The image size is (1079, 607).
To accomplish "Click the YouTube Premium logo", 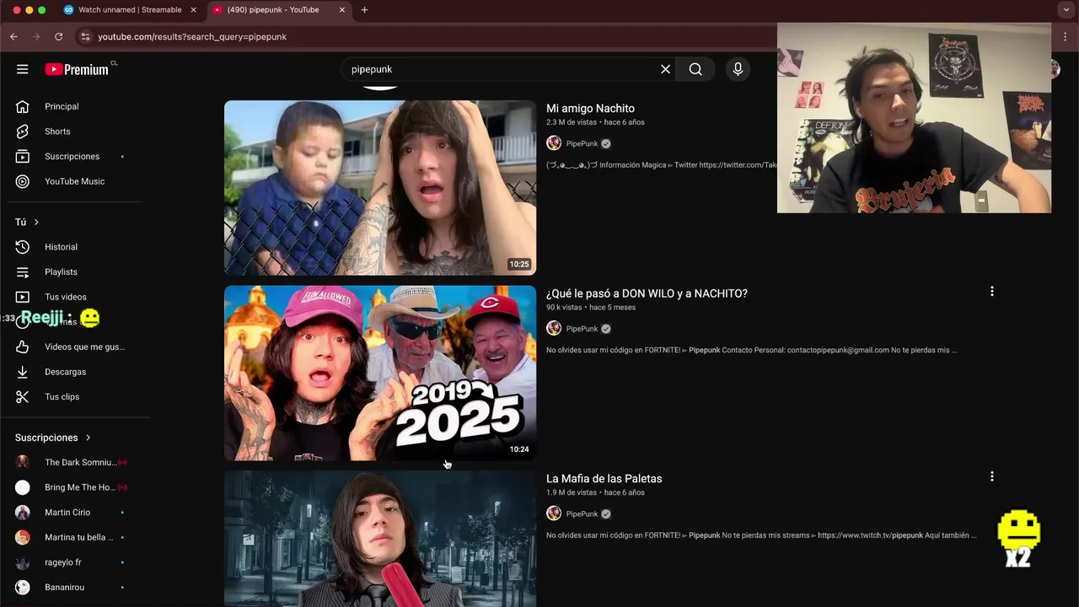I will (78, 69).
